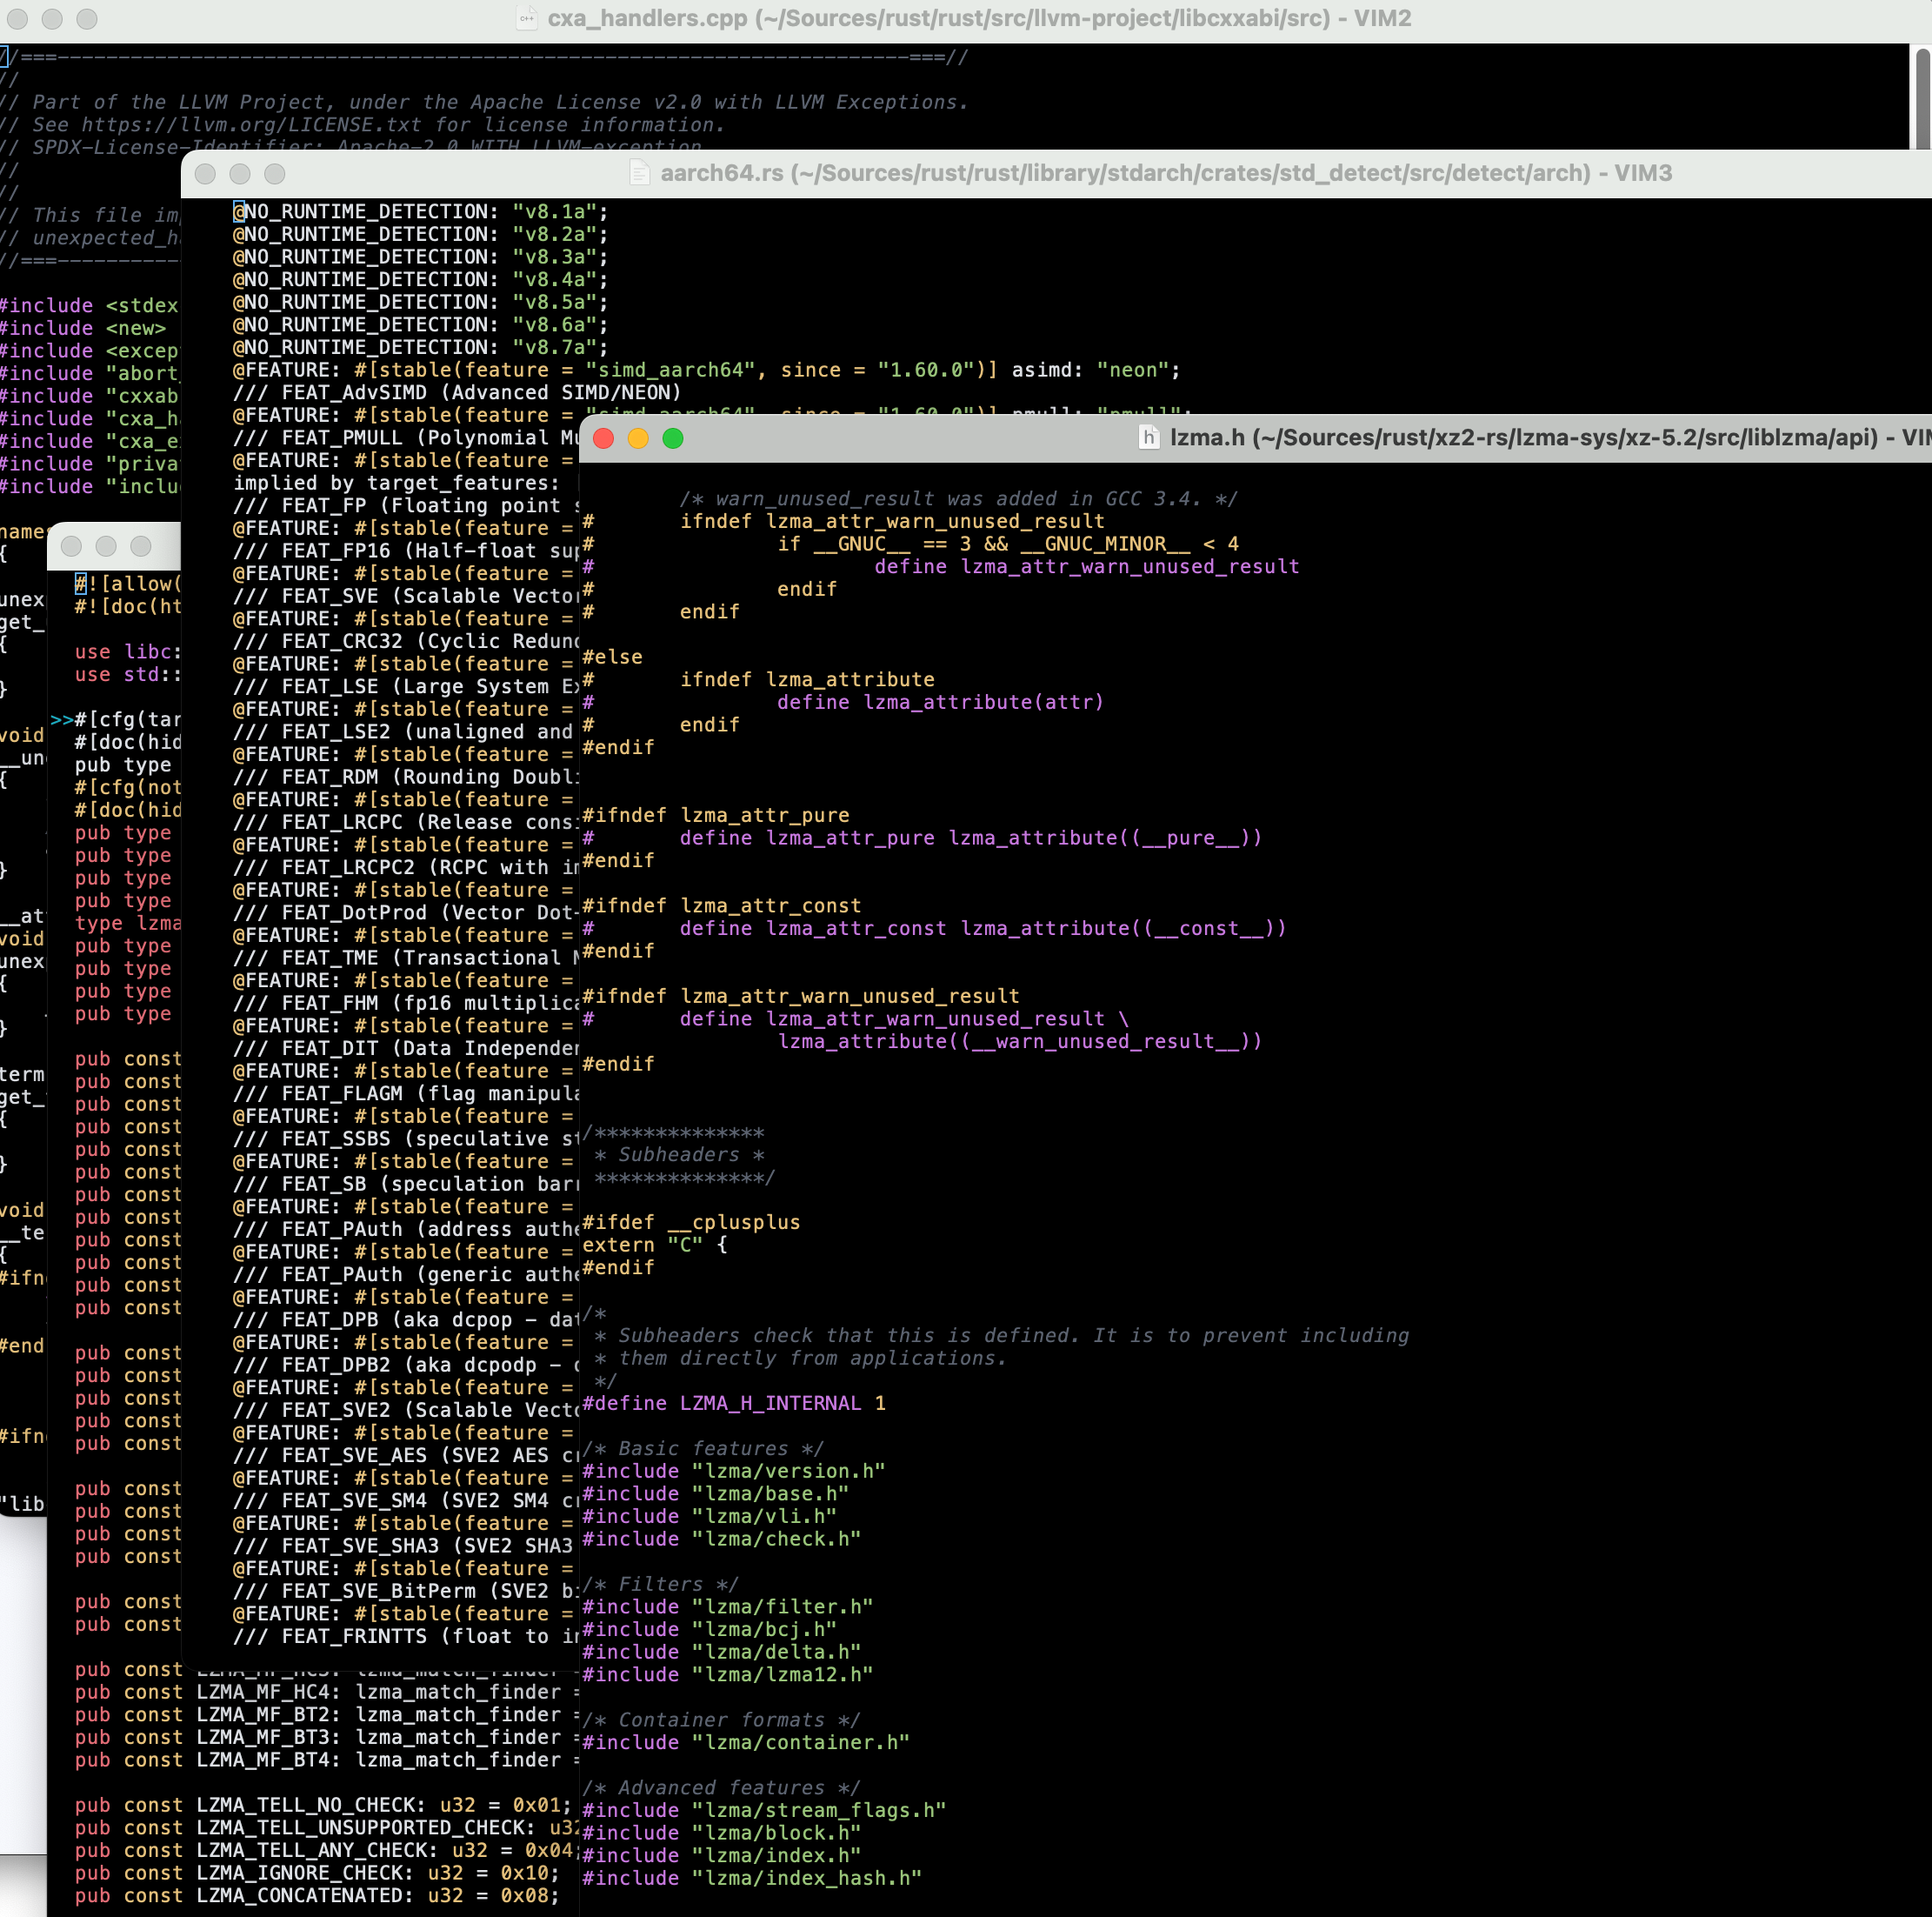Close the small Rust window at left
Image resolution: width=1932 pixels, height=1917 pixels.
71,546
